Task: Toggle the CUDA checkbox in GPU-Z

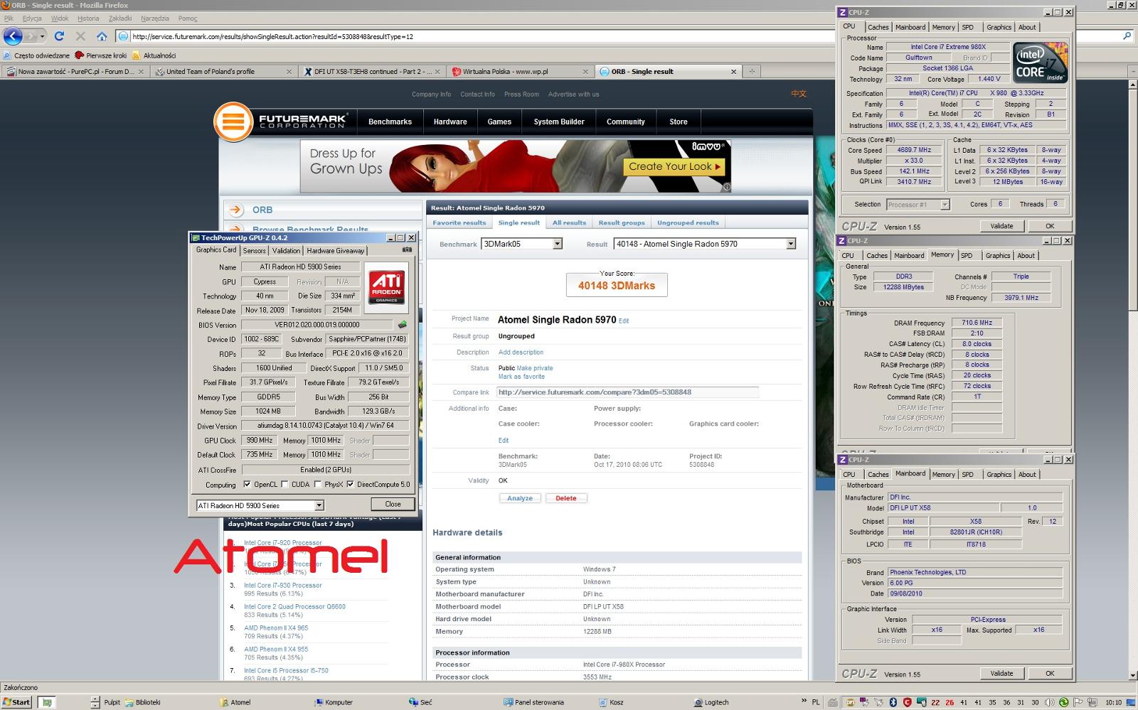Action: pos(284,485)
